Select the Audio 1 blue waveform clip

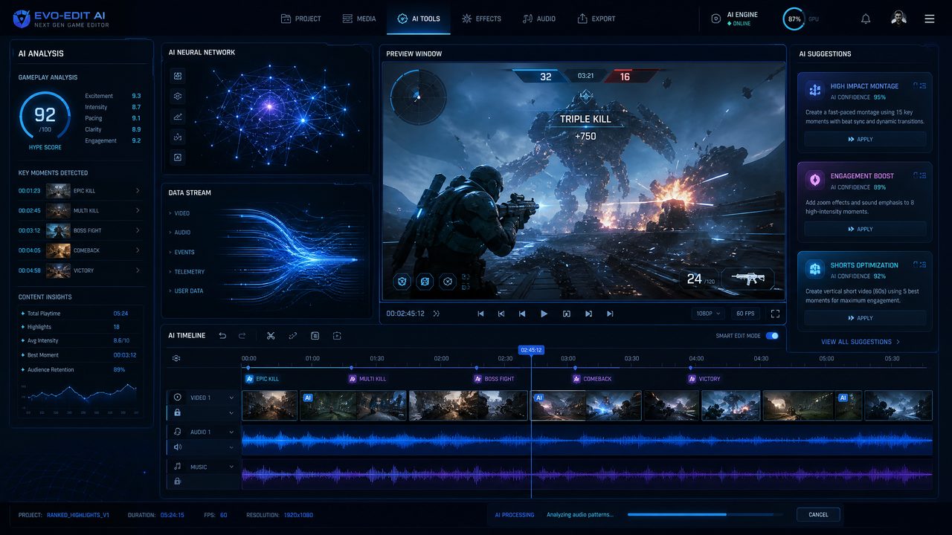[x=587, y=440]
